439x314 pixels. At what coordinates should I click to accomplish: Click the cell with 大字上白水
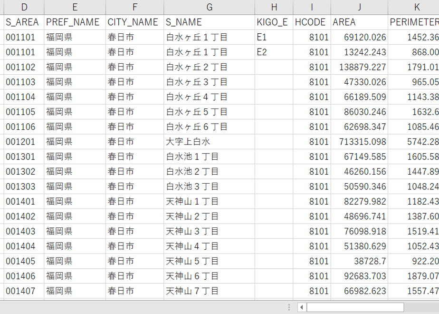coord(209,142)
